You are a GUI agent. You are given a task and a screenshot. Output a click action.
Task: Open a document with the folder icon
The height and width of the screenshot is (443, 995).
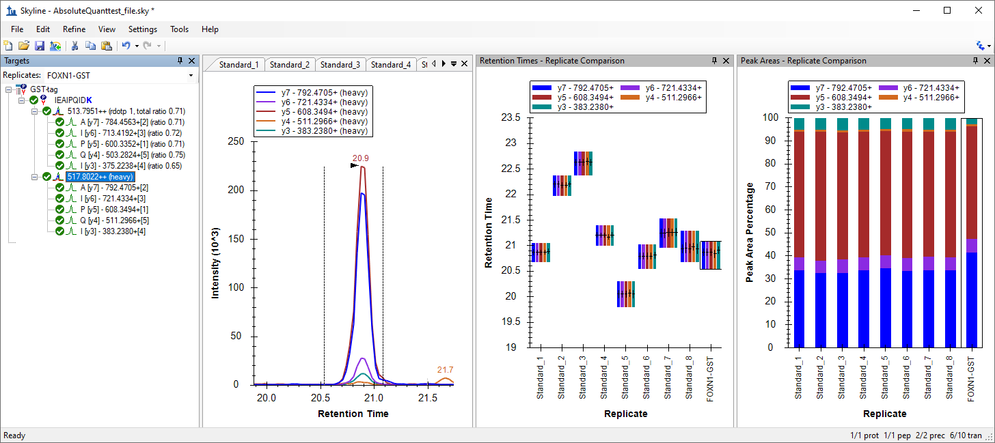click(x=24, y=46)
